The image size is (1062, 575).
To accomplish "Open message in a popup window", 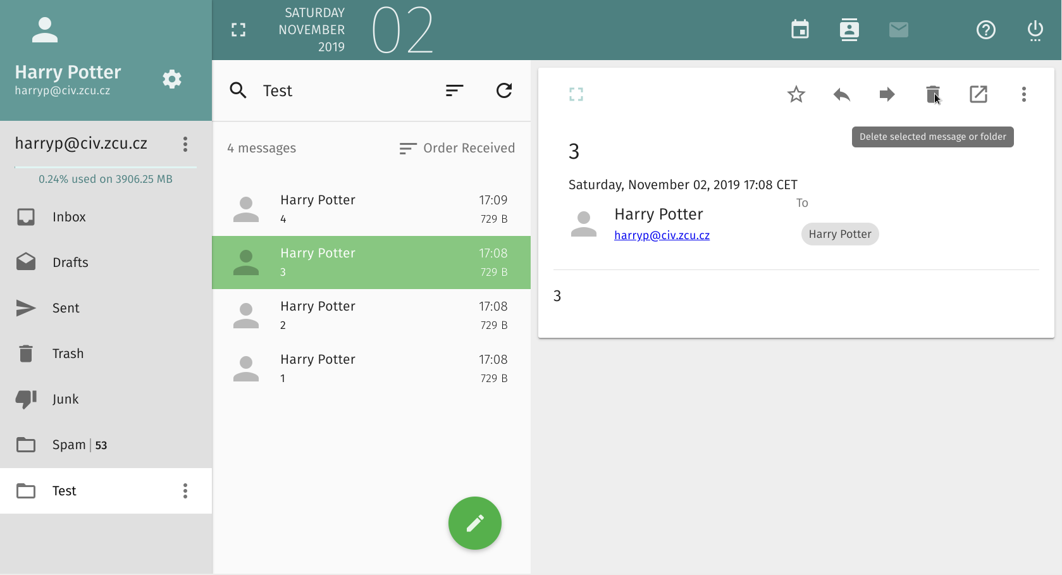I will (x=978, y=95).
